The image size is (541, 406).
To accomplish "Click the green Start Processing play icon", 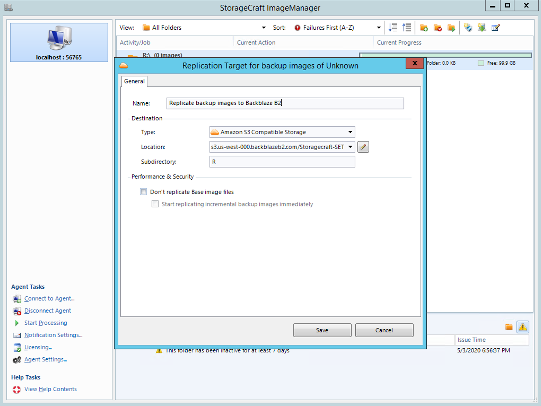I will tap(17, 323).
